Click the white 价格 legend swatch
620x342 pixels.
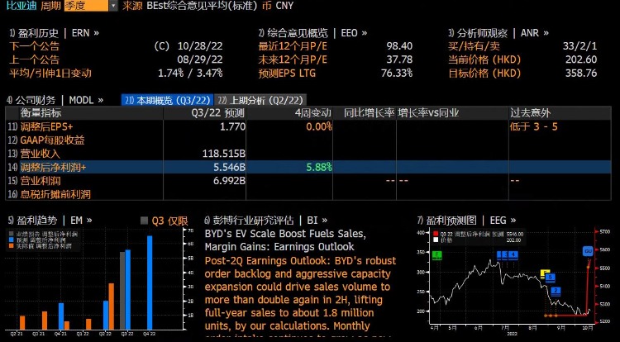tap(436, 240)
